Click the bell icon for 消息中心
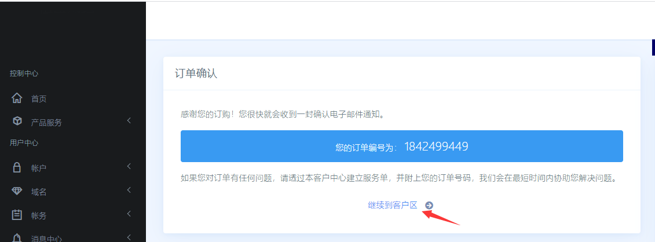This screenshot has height=242, width=655. click(x=17, y=238)
